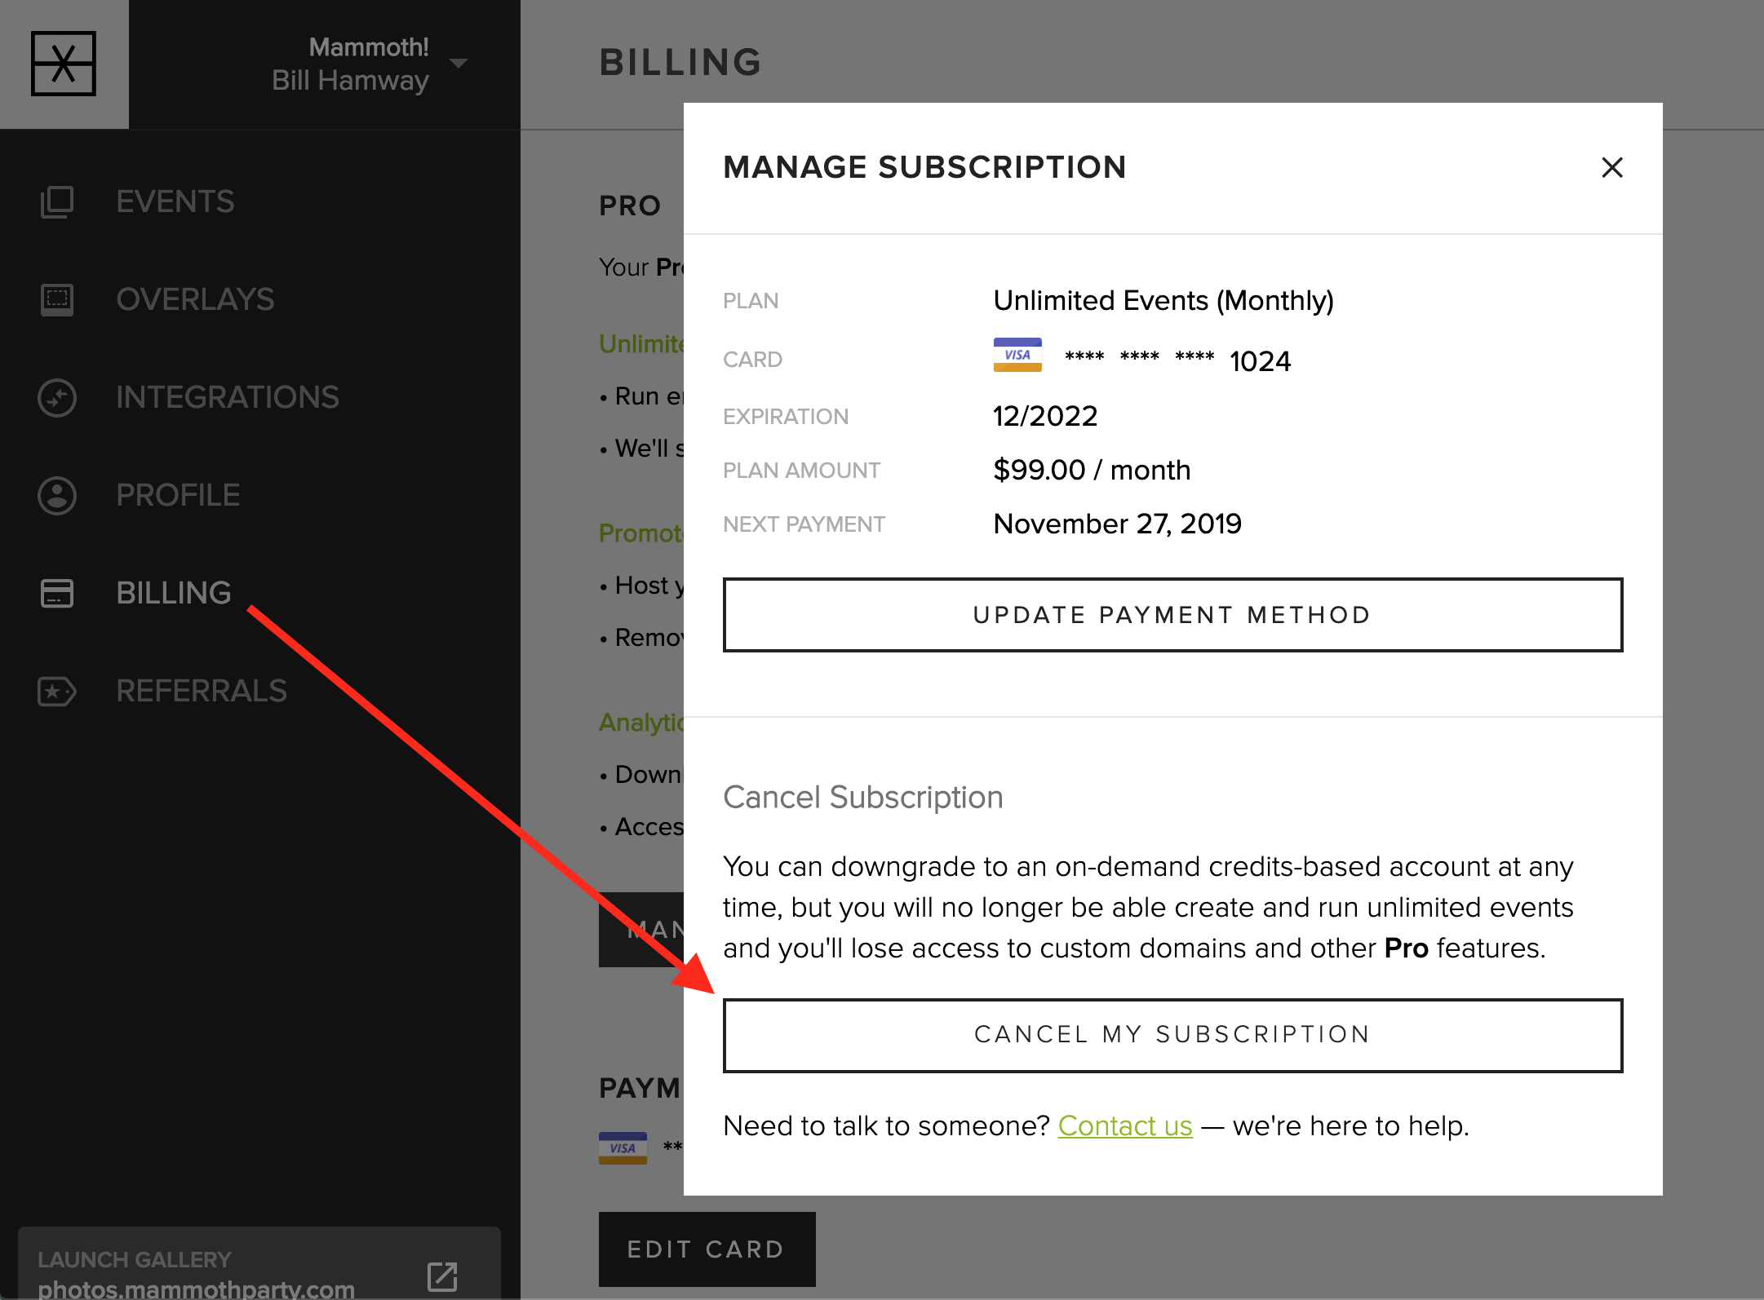The width and height of the screenshot is (1764, 1300).
Task: Click the partially hidden Manage button behind dialog
Action: [x=641, y=930]
